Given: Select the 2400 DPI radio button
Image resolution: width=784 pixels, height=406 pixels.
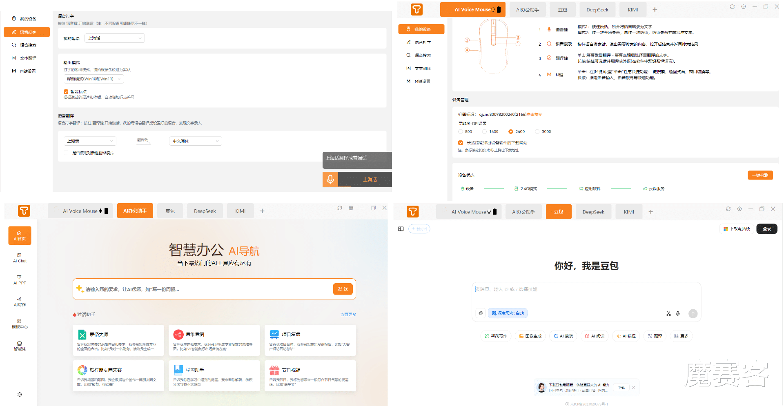Looking at the screenshot, I should (x=510, y=132).
